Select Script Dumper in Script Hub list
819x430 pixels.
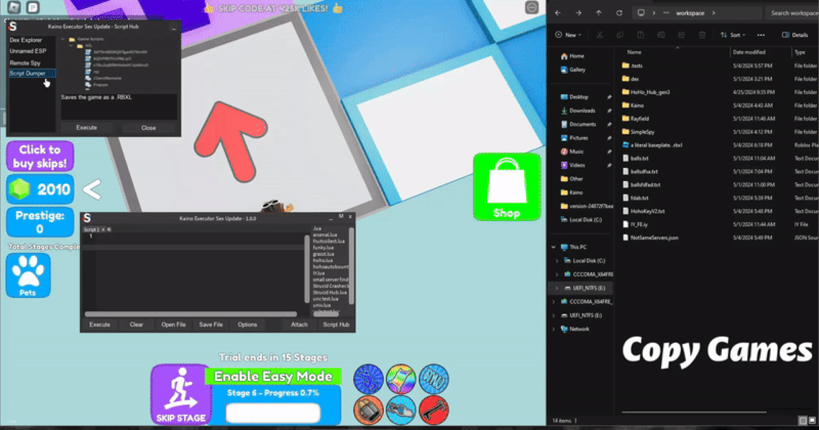coord(28,73)
